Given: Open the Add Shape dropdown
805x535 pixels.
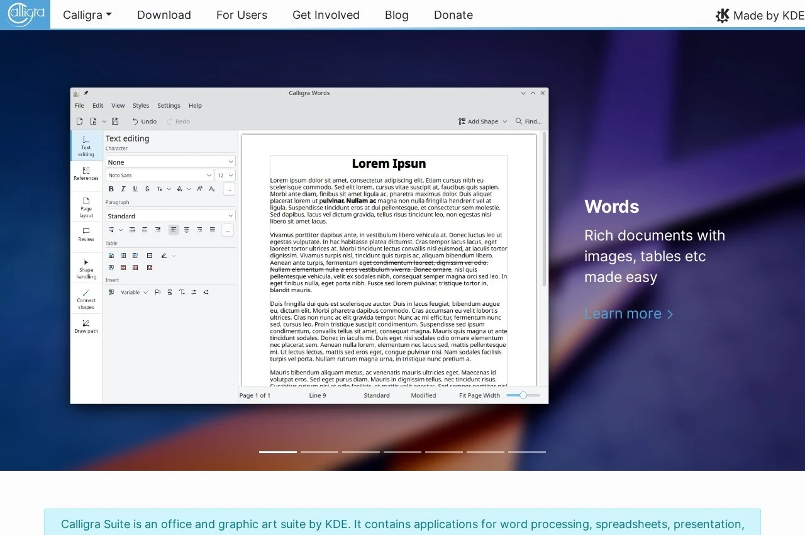Looking at the screenshot, I should tap(482, 121).
